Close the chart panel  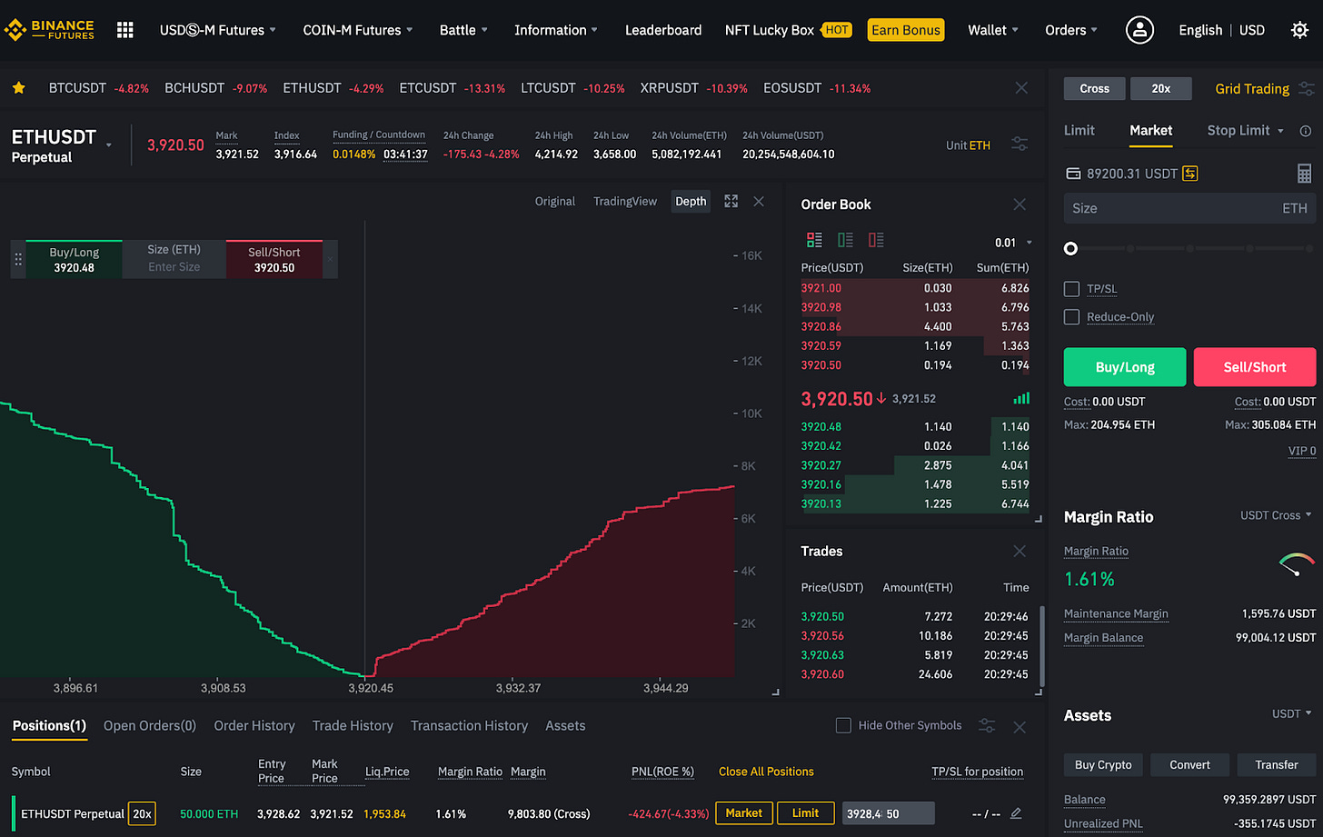pos(759,201)
